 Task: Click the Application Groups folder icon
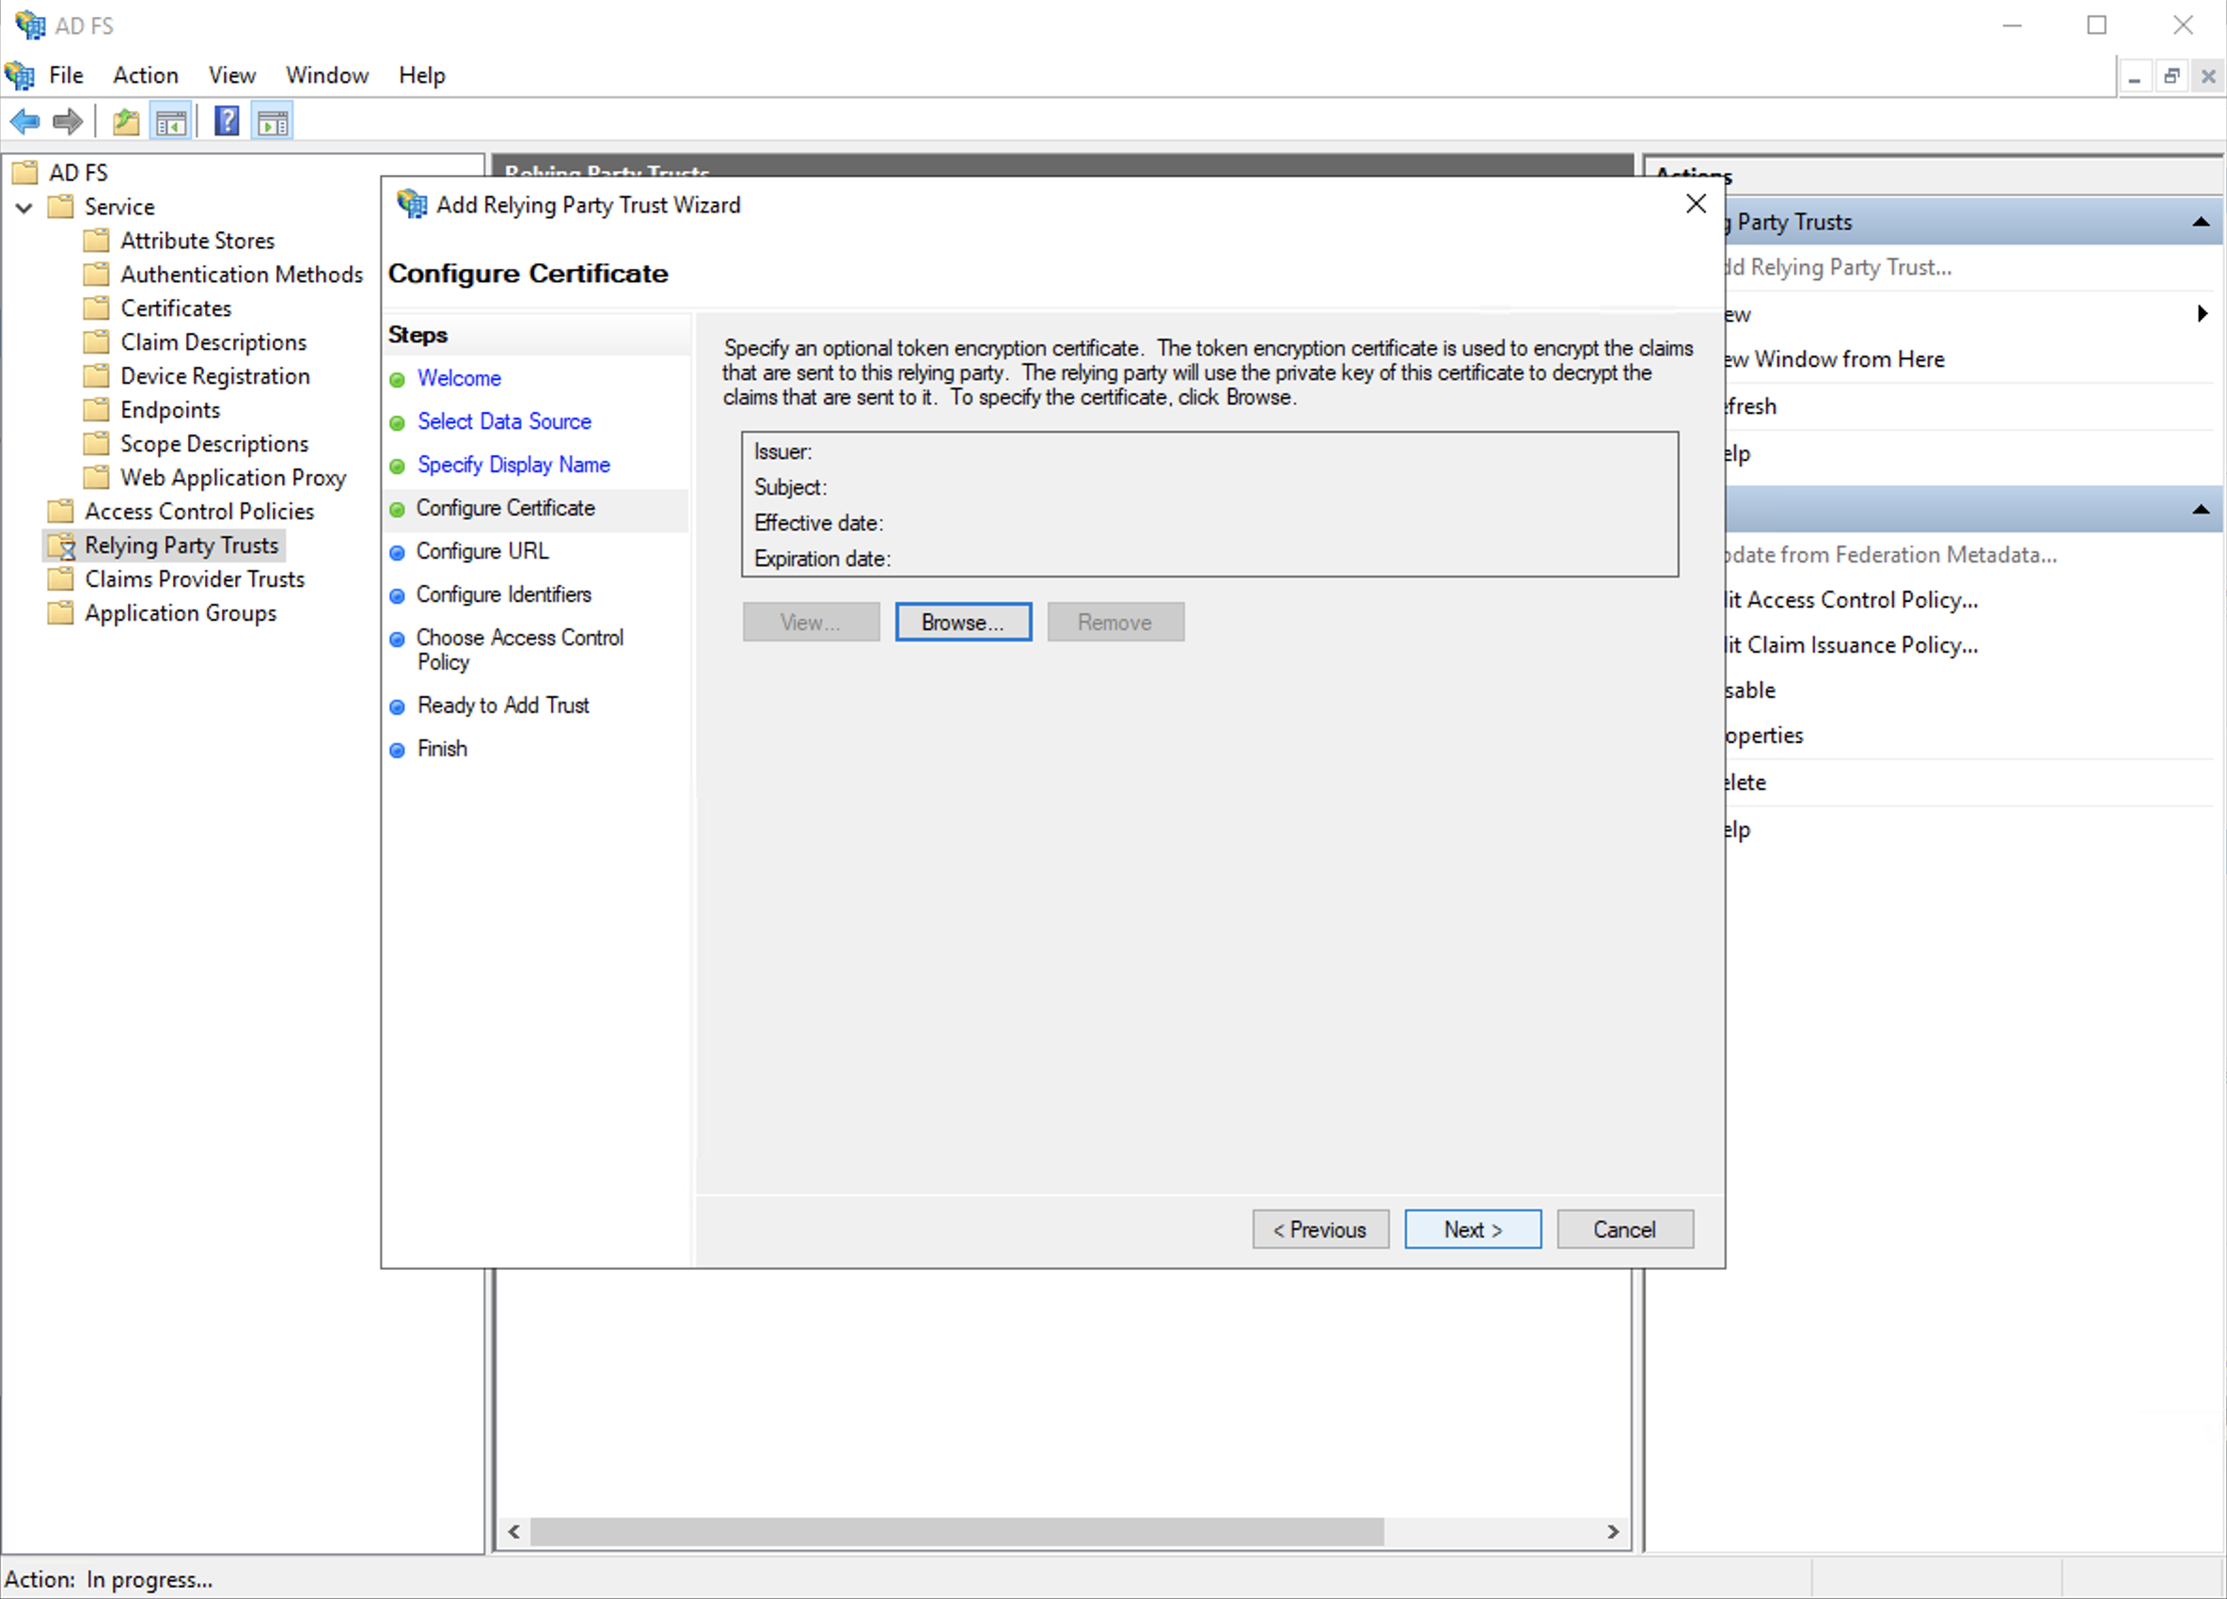coord(61,613)
